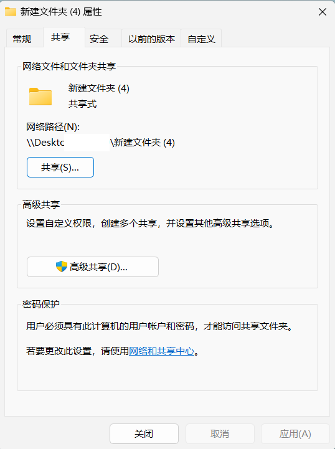The width and height of the screenshot is (335, 449).
Task: Click the 共享式 status text
Action: pos(82,103)
